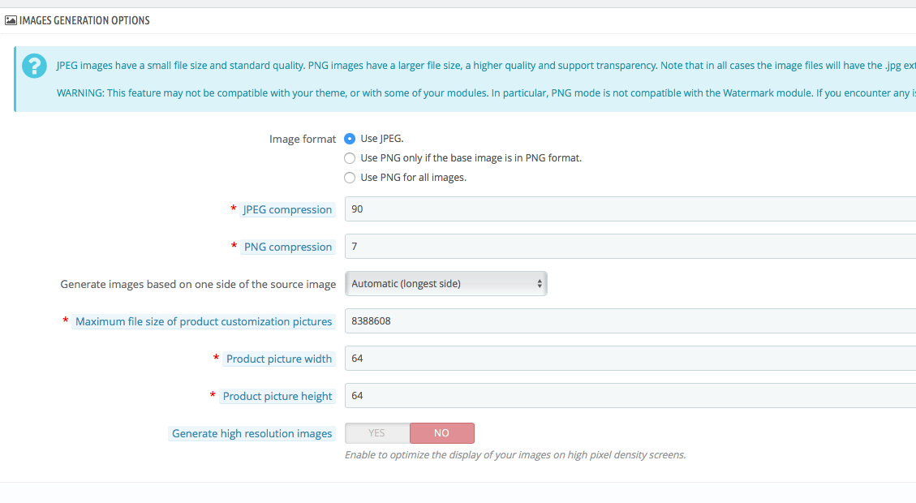
Task: Click the Product picture width label
Action: [x=279, y=359]
